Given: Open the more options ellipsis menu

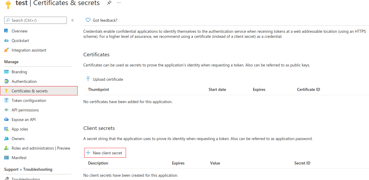Looking at the screenshot, I should 119,3.
